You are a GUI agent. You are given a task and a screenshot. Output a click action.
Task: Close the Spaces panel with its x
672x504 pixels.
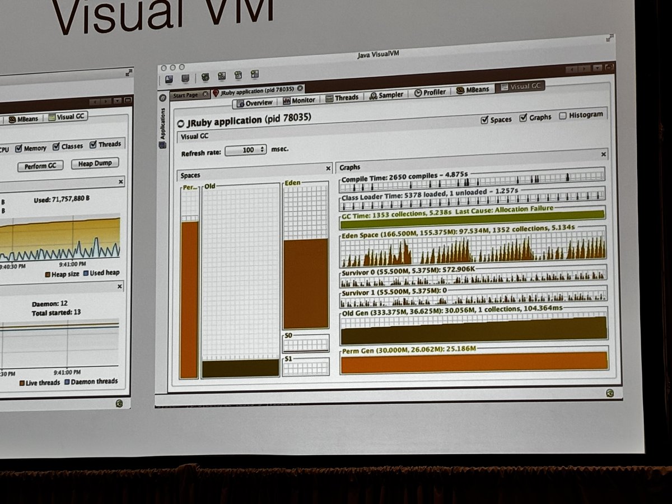pos(328,168)
